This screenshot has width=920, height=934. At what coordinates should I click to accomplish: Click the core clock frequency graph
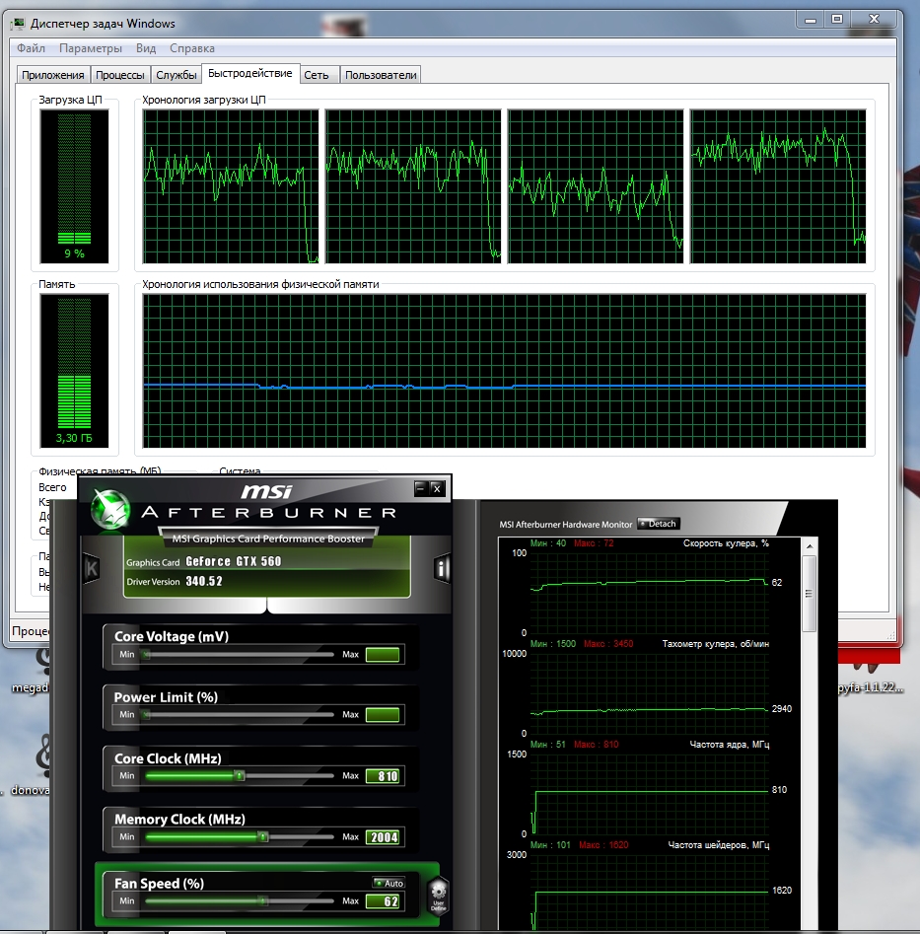[x=649, y=794]
